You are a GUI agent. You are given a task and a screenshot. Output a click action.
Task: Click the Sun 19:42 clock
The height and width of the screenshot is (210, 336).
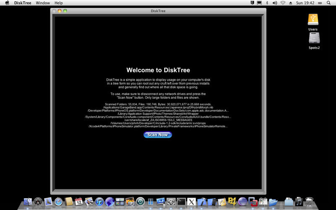click(x=305, y=3)
